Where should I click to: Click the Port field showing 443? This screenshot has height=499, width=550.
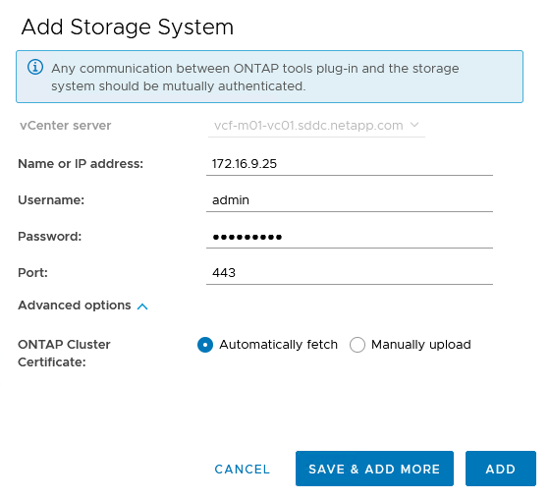pyautogui.click(x=350, y=273)
